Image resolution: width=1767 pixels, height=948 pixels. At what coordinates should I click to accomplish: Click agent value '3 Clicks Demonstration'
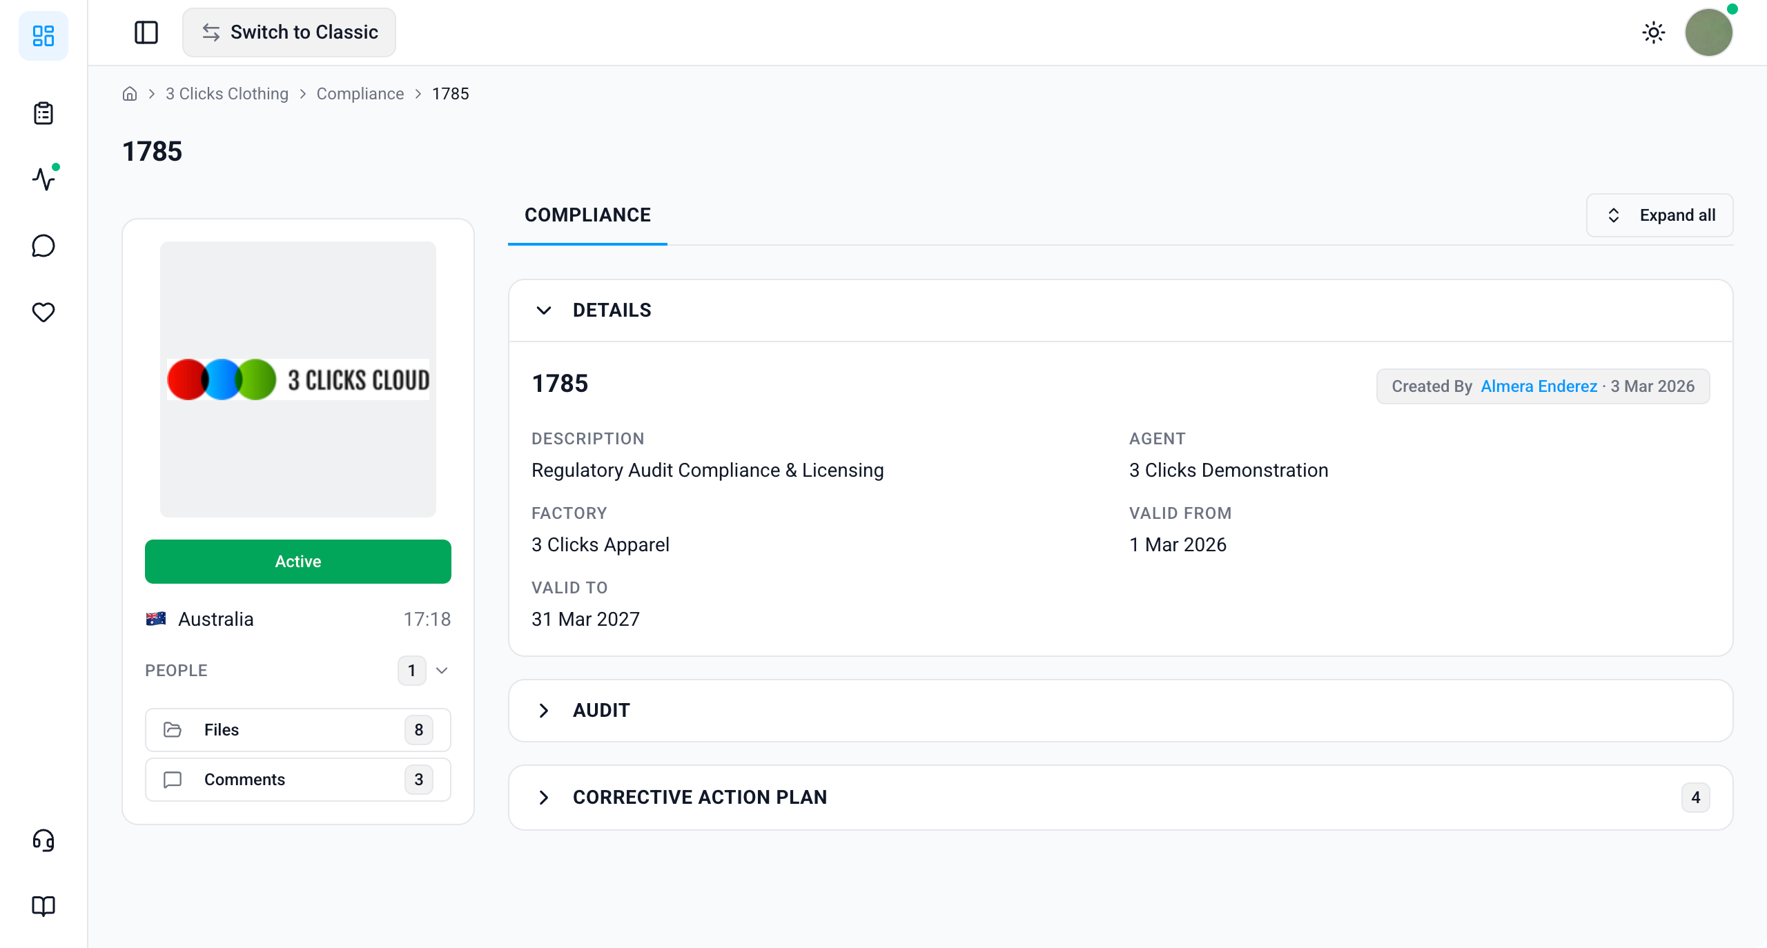1229,471
